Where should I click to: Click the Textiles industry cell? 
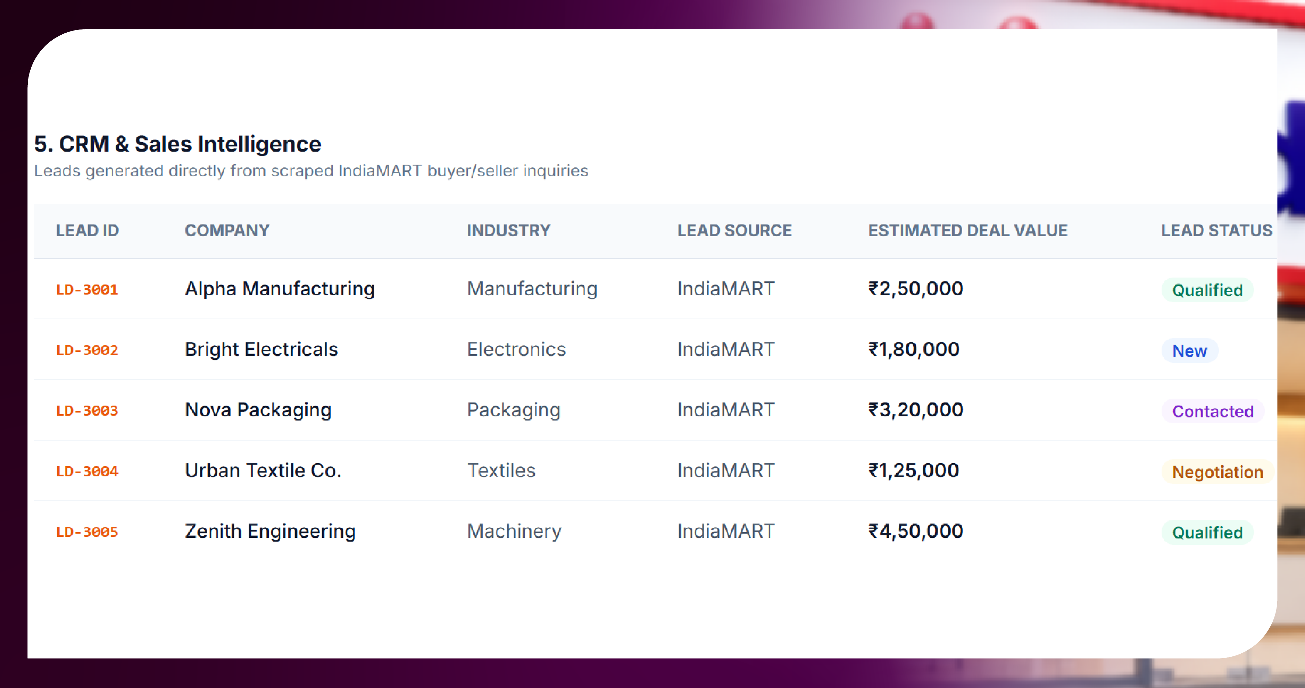pos(501,471)
